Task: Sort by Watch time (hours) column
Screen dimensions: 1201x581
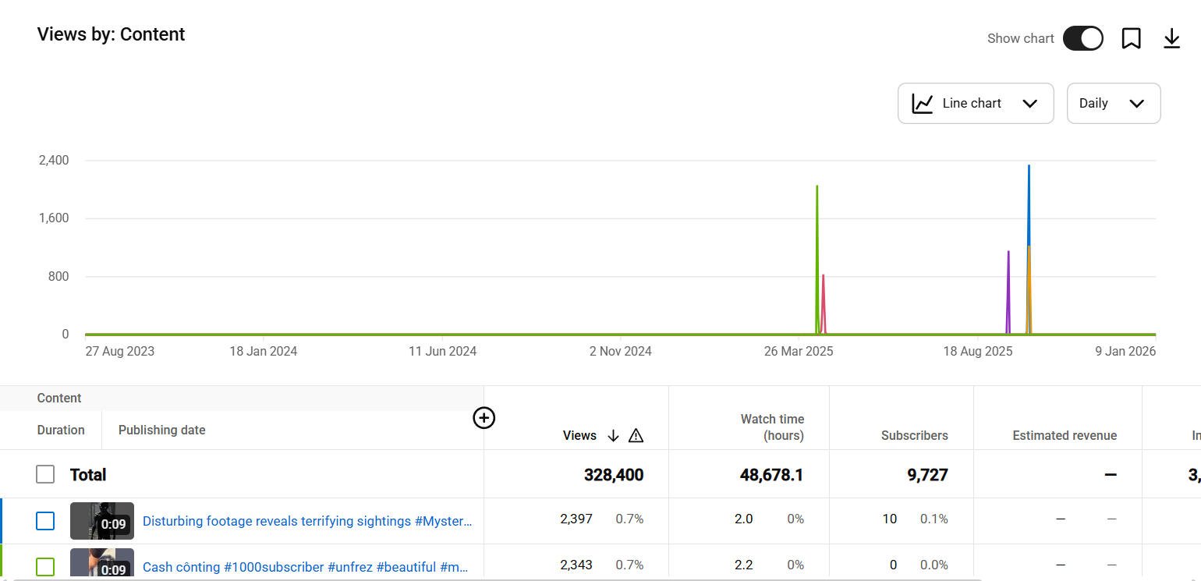Action: point(771,427)
